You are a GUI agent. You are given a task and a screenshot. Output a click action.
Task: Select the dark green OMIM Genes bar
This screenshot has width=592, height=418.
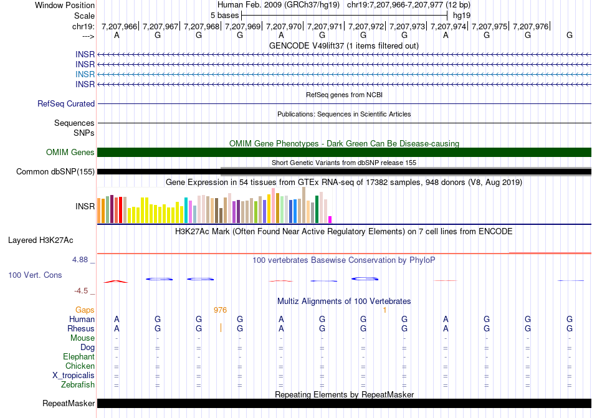pyautogui.click(x=344, y=153)
